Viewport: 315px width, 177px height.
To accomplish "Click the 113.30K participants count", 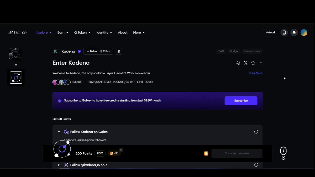I will tap(77, 82).
